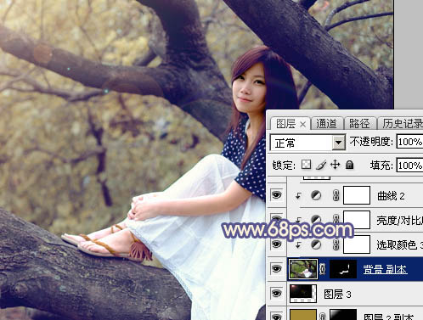This screenshot has height=320, width=423.
Task: Switch to the 路径 tab
Action: (359, 124)
